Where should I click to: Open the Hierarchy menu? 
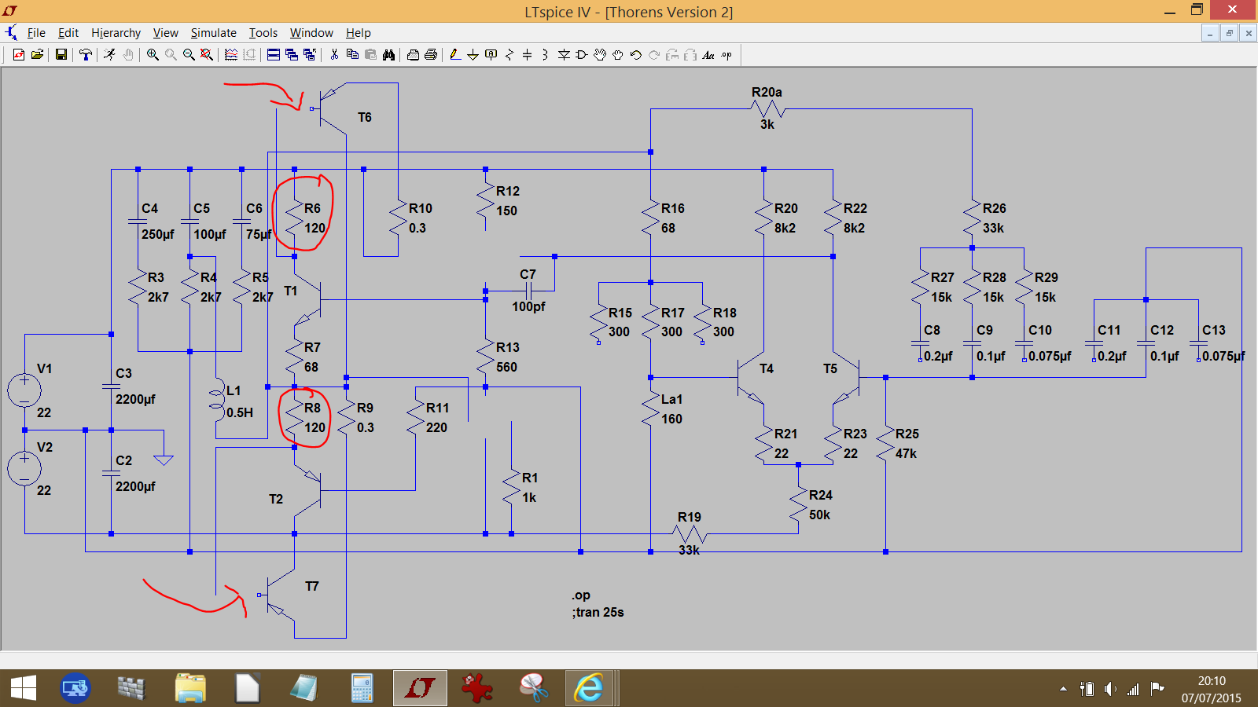click(x=116, y=33)
